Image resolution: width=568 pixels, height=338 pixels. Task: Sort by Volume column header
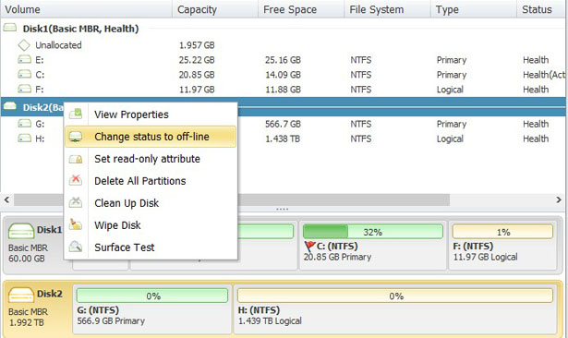(86, 9)
